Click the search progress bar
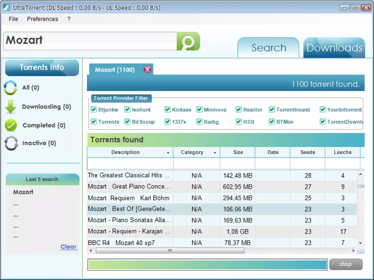Image resolution: width=374 pixels, height=280 pixels. coord(207,265)
